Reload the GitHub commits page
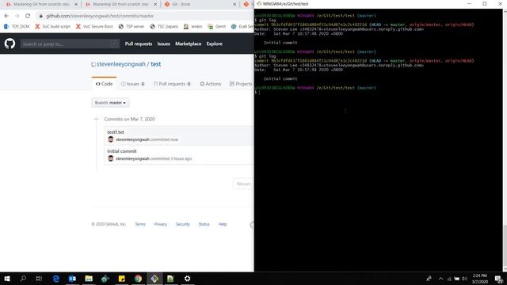Viewport: 507px width, 285px height. click(x=28, y=16)
